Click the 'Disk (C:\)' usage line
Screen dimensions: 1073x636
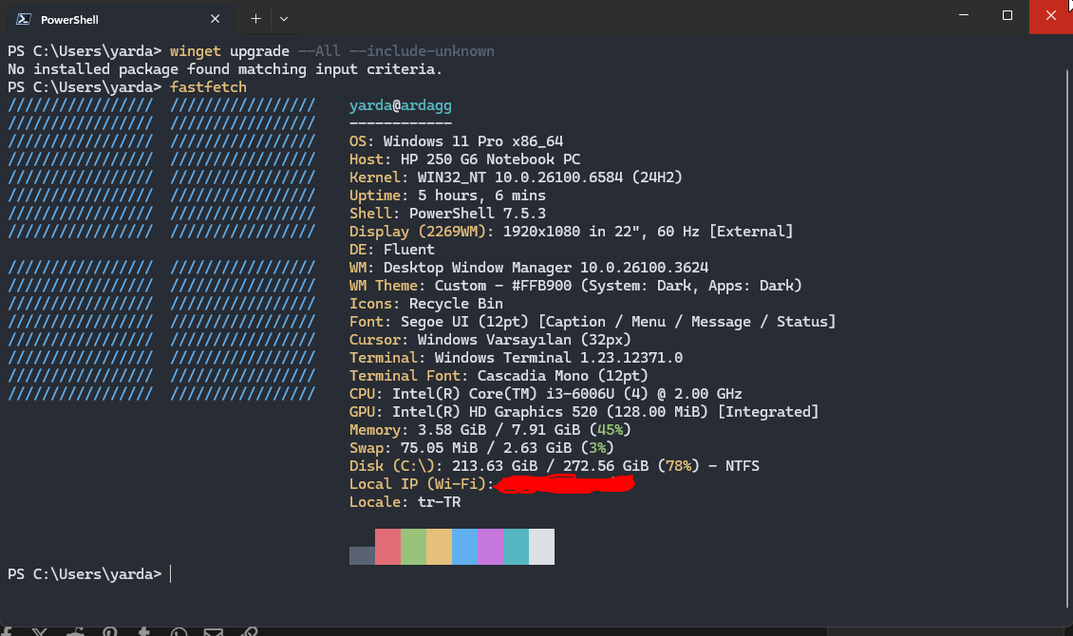click(x=554, y=466)
